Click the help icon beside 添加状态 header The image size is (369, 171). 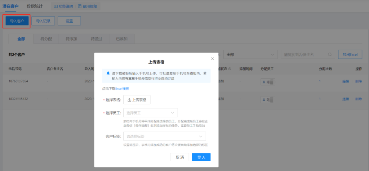coord(230,69)
